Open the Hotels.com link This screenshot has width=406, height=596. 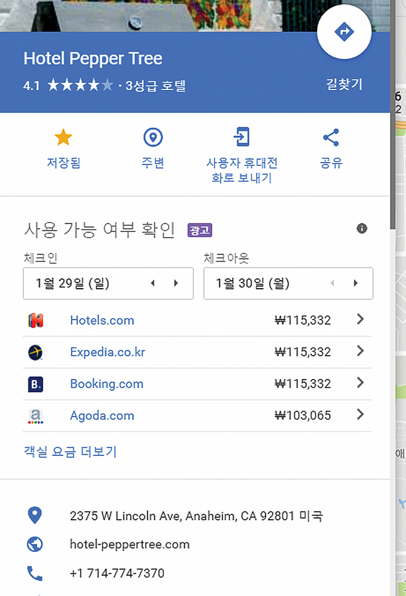(x=102, y=321)
